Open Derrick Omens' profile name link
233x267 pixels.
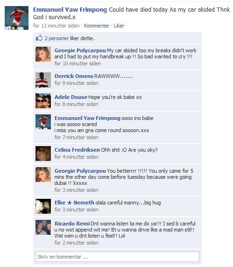tap(74, 76)
